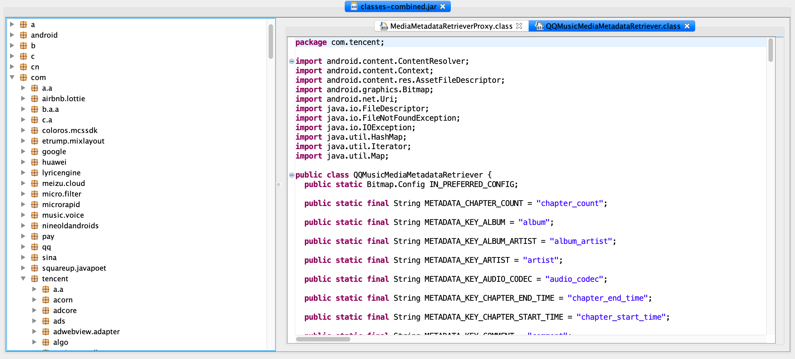The image size is (795, 359).
Task: Click the 'import android.graphics.Bitmap;' line
Action: [x=364, y=90]
